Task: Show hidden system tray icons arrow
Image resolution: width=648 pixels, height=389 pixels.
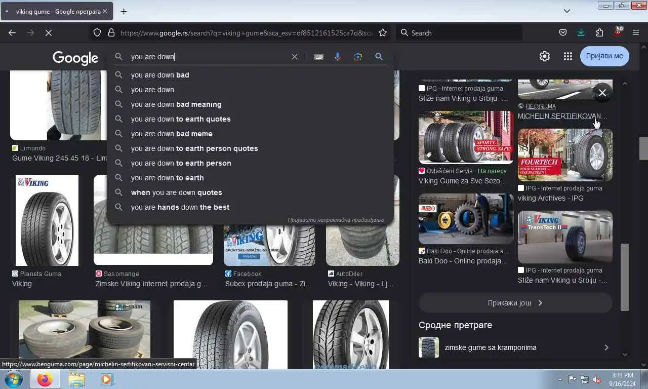Action: click(560, 379)
